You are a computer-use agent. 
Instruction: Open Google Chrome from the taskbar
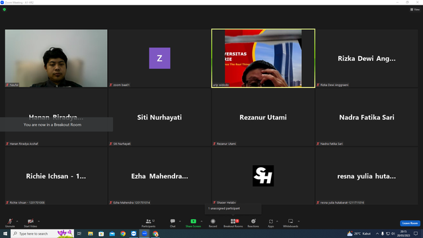pos(123,233)
